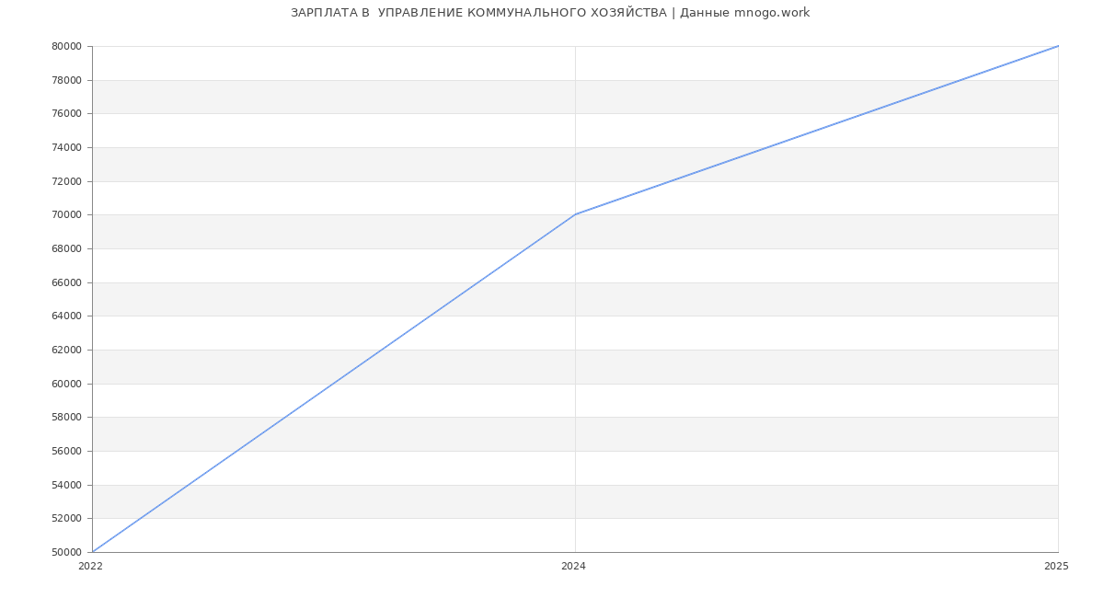This screenshot has width=1104, height=598.
Task: Select the 74000 y-axis label
Action: click(x=66, y=147)
